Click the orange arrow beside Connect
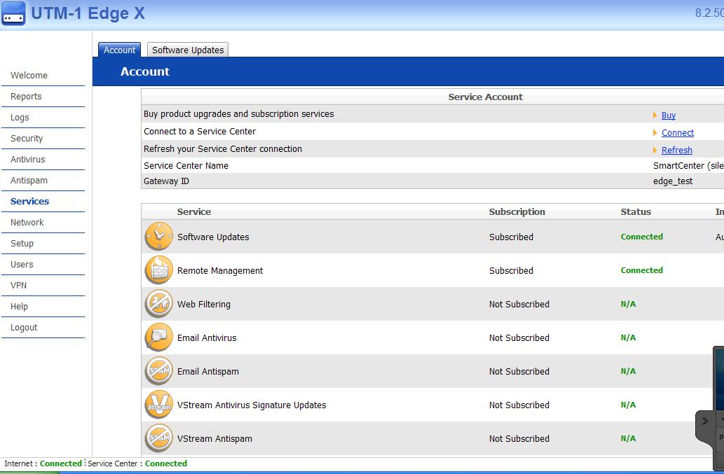The width and height of the screenshot is (724, 474). point(655,132)
